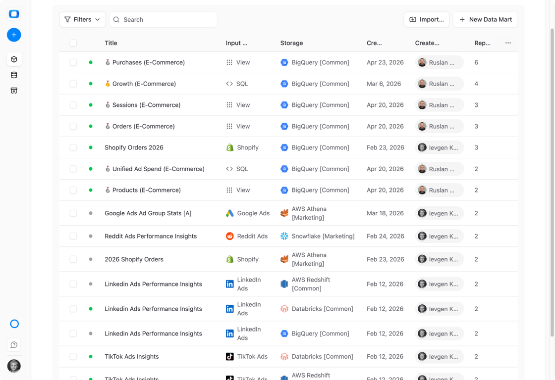The image size is (555, 380).
Task: Open the archive box icon in sidebar
Action: tap(14, 91)
